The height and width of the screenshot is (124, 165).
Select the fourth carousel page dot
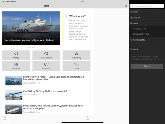[x=34, y=48]
